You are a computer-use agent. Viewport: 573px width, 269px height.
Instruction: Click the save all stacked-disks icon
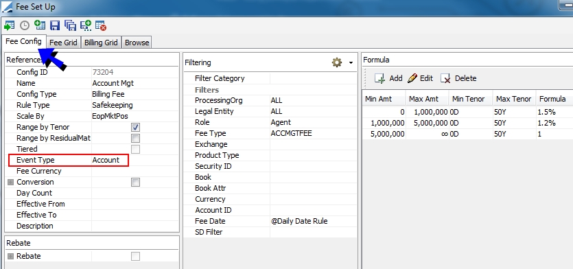tap(70, 25)
